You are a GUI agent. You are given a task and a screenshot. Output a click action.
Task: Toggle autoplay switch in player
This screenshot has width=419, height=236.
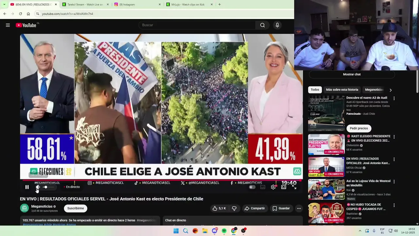coord(252,187)
